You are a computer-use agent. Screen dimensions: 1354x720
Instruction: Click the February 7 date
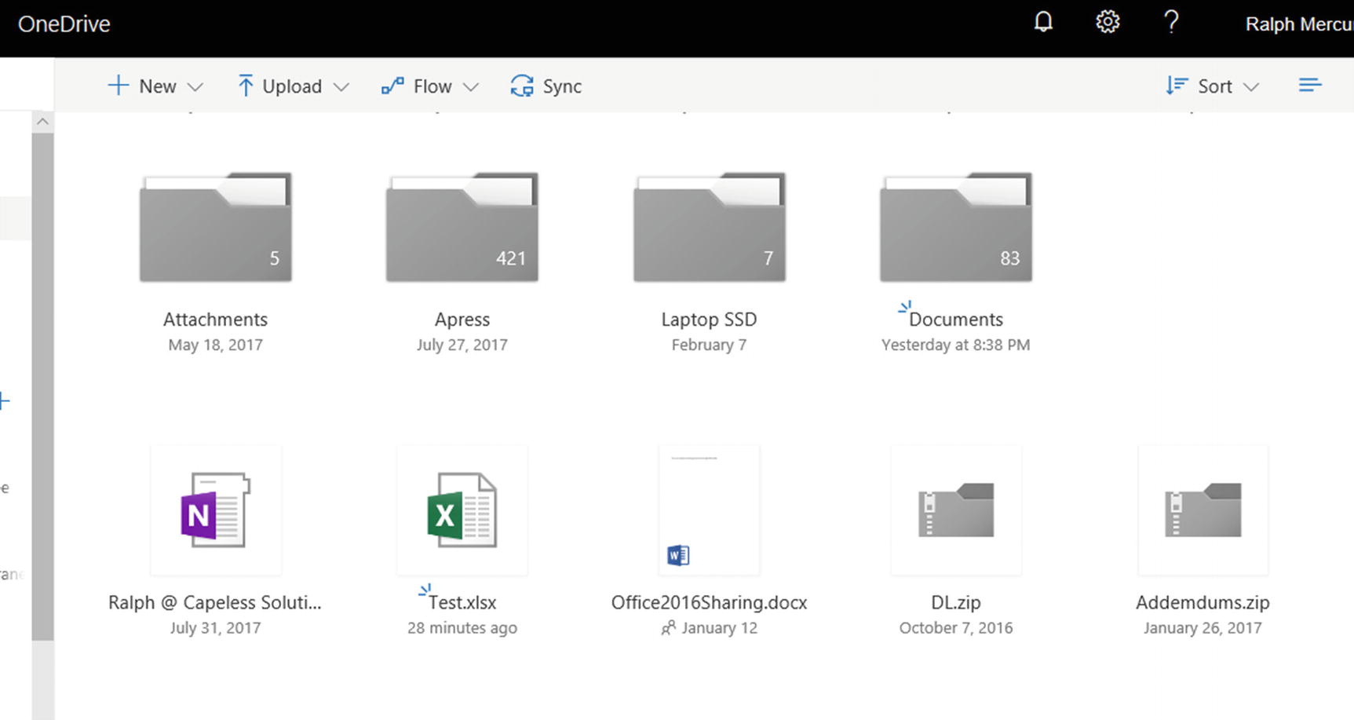pyautogui.click(x=709, y=345)
